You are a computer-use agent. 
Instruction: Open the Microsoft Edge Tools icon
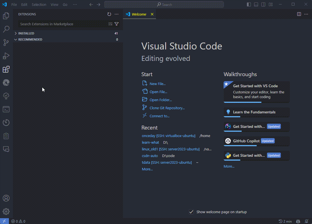pyautogui.click(x=6, y=83)
